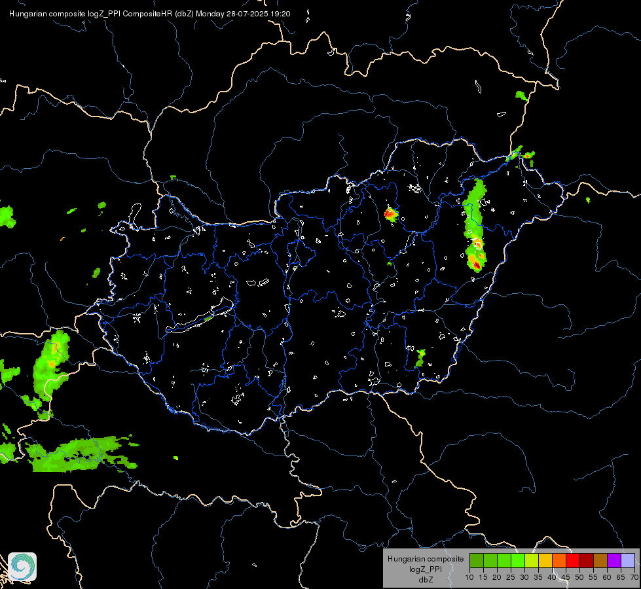Screen dimensions: 641x589
Task: Choose the yellow-green 30-35 dBZ legend swatch
Action: coord(532,560)
